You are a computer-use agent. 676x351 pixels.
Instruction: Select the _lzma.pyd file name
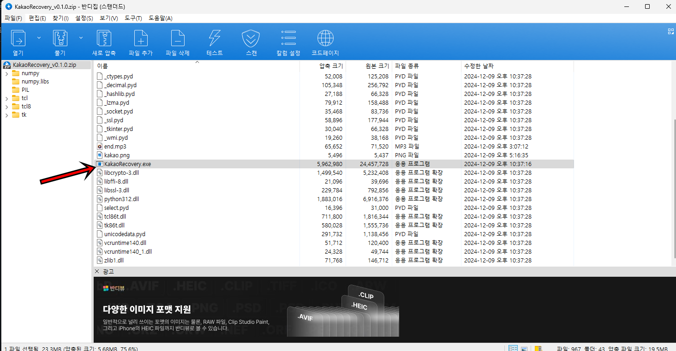click(117, 102)
